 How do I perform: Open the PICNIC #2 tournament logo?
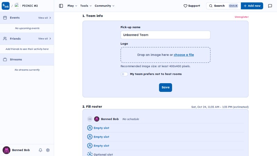[17, 6]
